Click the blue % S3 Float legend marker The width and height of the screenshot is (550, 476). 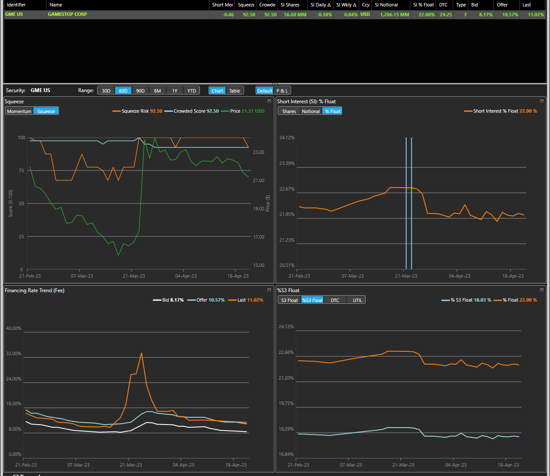point(445,300)
